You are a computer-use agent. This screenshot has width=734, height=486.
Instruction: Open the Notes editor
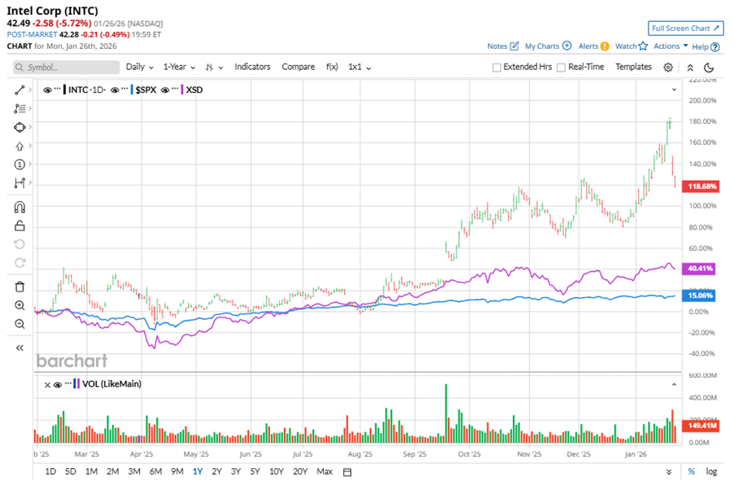coord(503,46)
